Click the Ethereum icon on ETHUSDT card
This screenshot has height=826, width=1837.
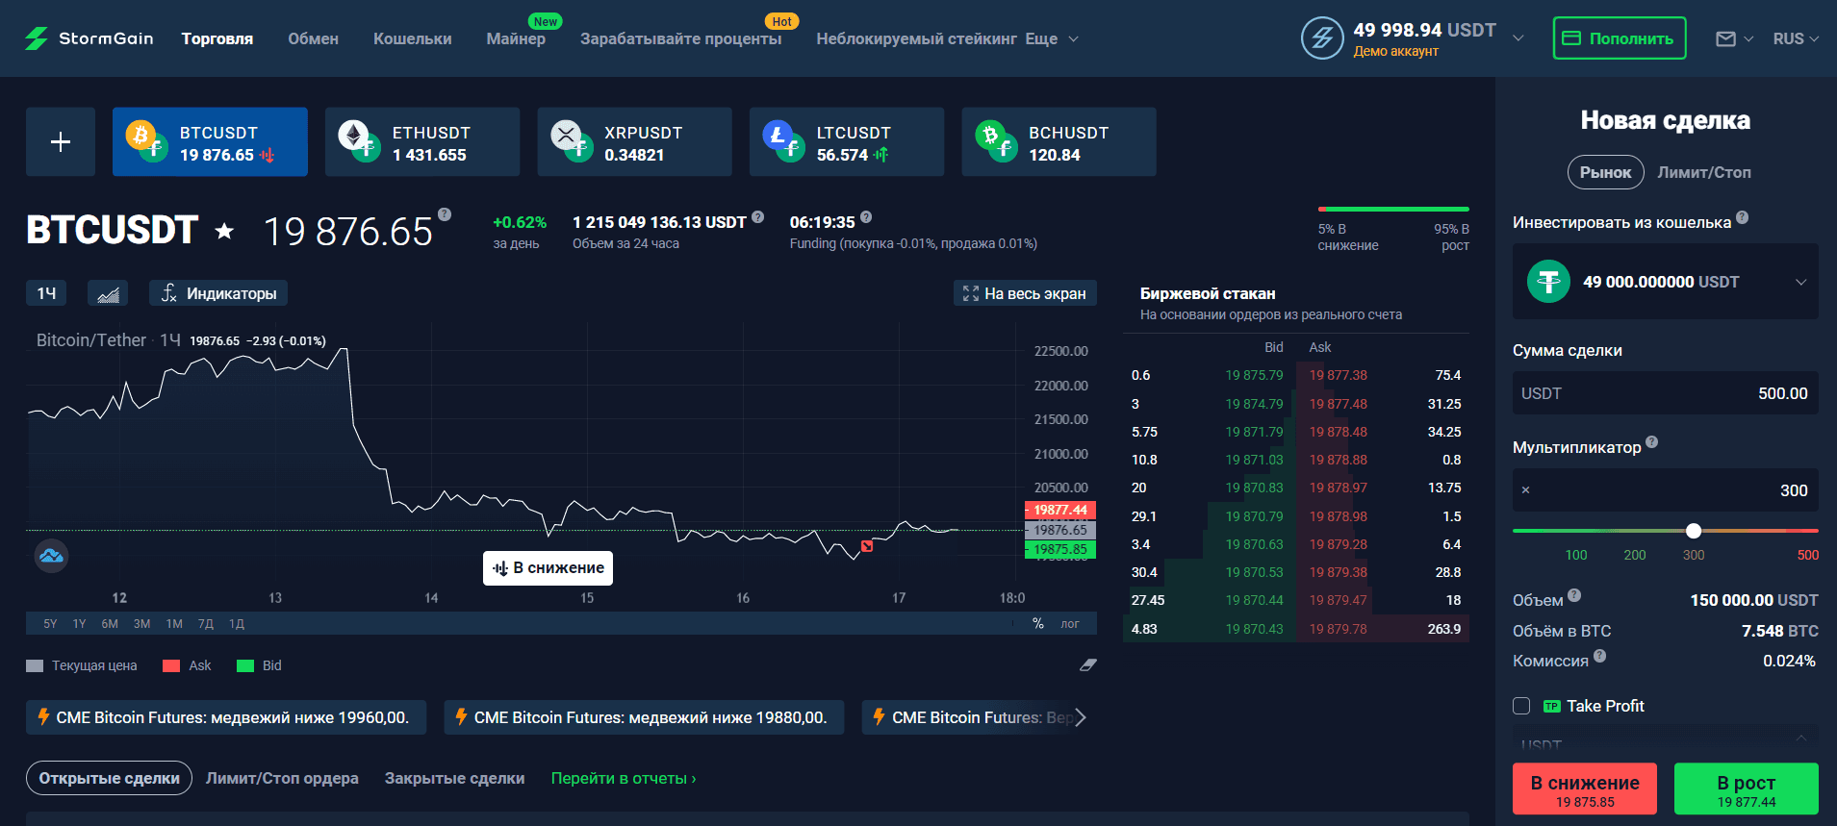355,136
